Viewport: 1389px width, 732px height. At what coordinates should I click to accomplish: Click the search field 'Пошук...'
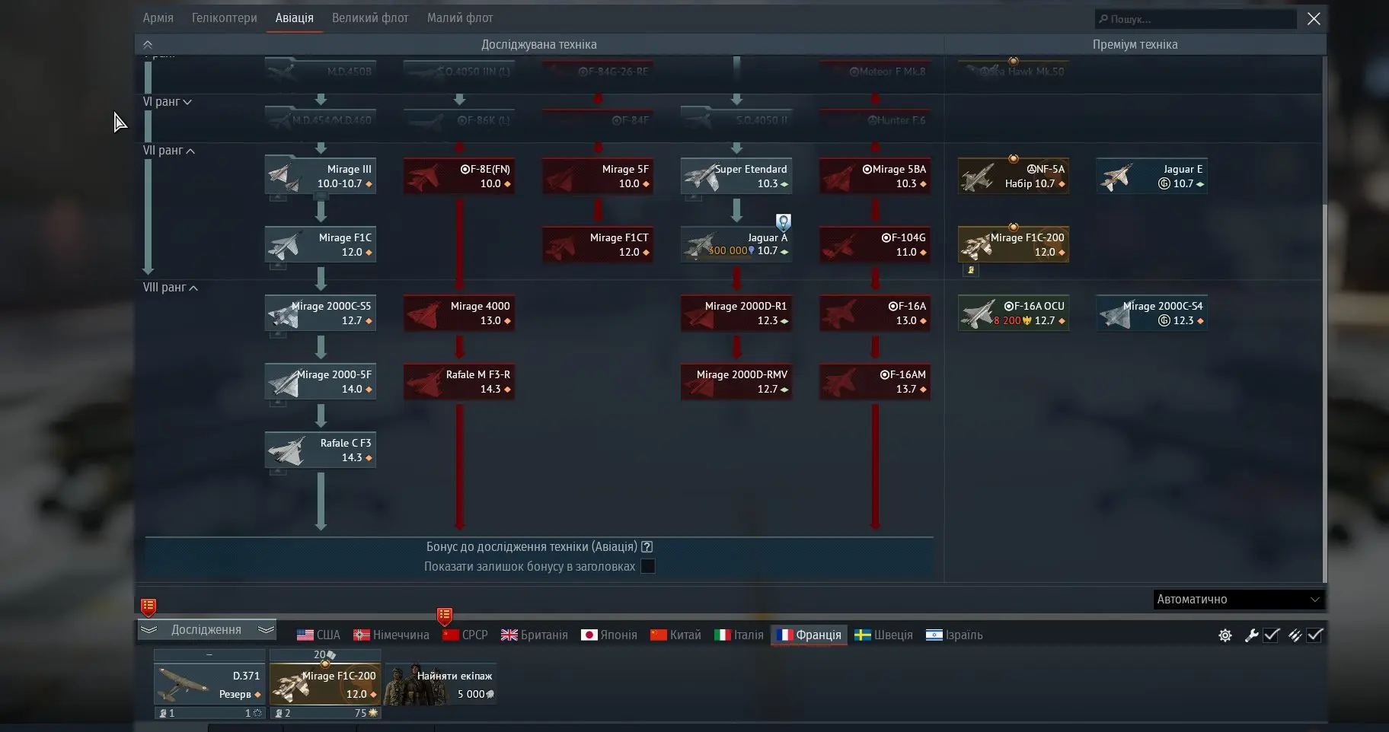point(1196,19)
